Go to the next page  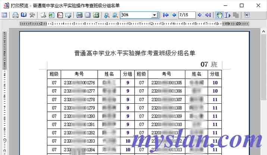click(200, 15)
